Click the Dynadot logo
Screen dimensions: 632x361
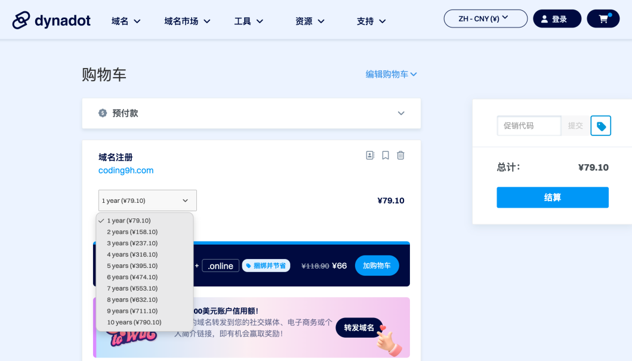pos(51,20)
